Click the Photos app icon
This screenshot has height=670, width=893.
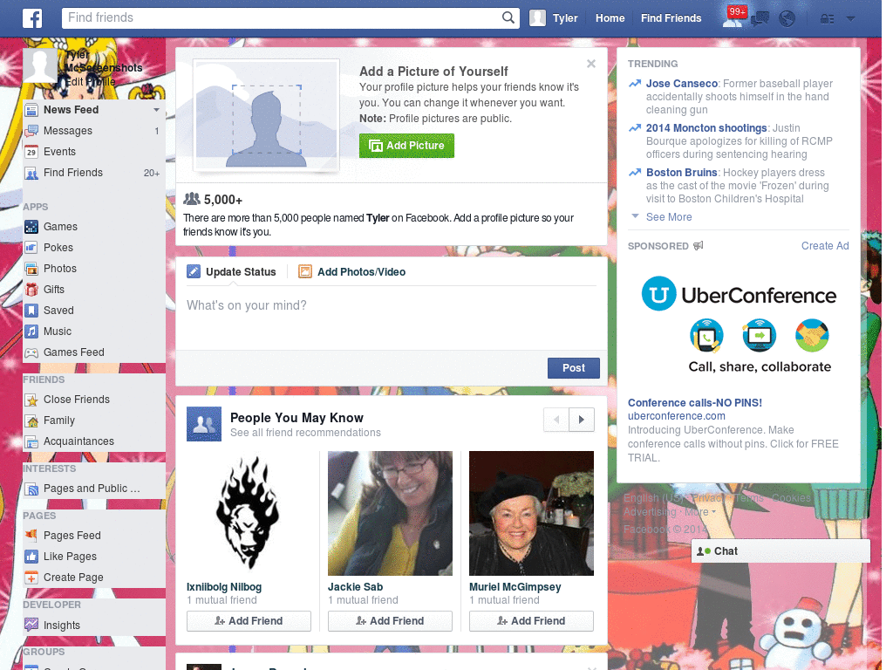point(32,269)
